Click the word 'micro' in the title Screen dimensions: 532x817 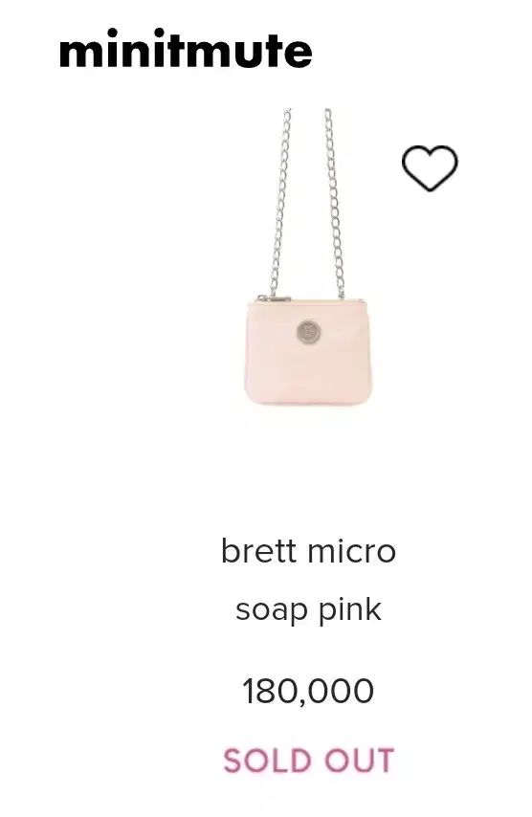tap(352, 551)
